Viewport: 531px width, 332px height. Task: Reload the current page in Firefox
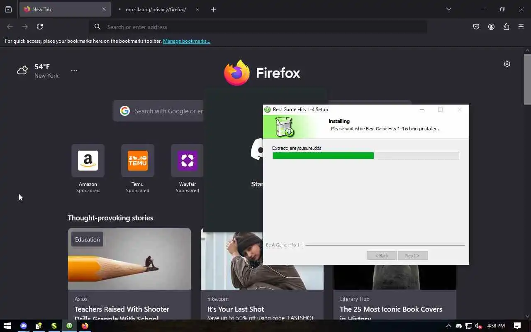[x=40, y=27]
